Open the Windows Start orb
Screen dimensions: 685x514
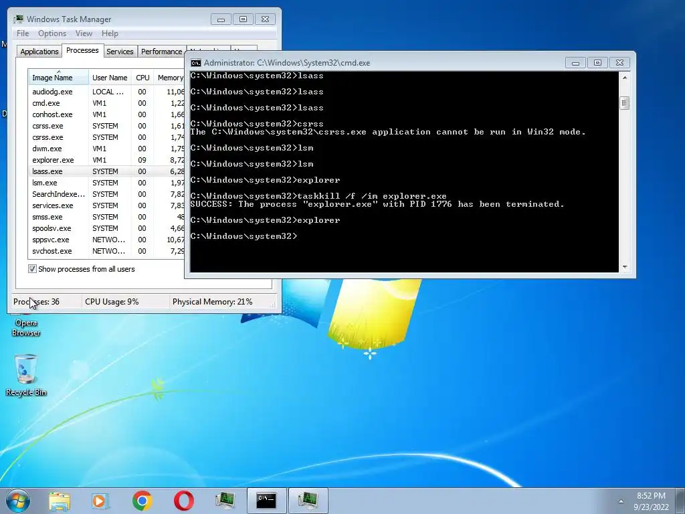pyautogui.click(x=18, y=501)
